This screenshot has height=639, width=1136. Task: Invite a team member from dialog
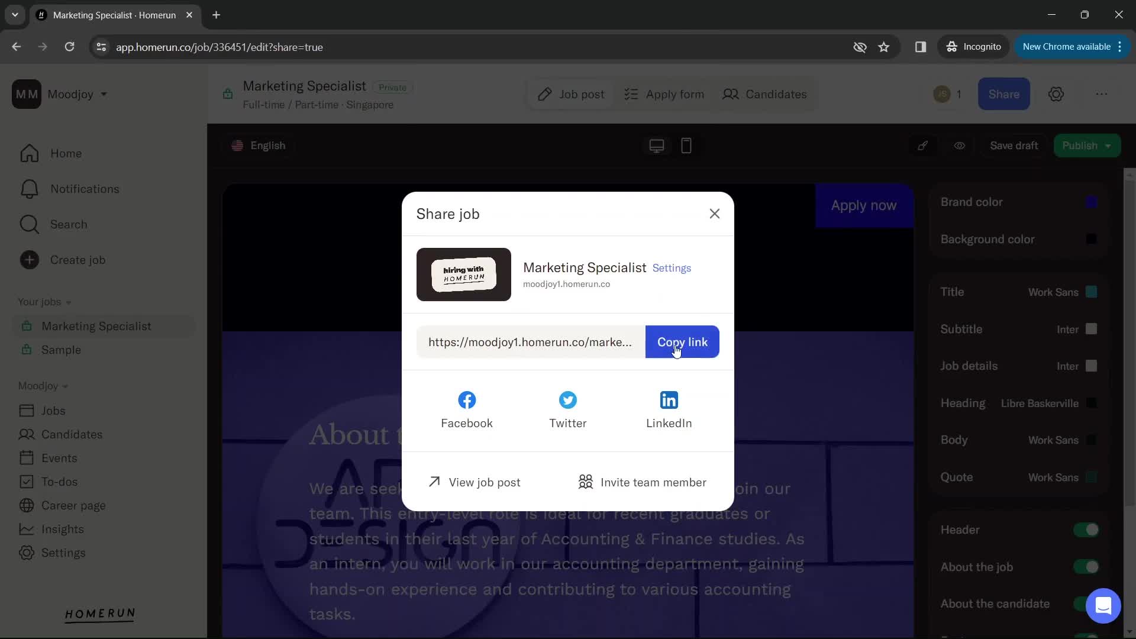tap(642, 482)
